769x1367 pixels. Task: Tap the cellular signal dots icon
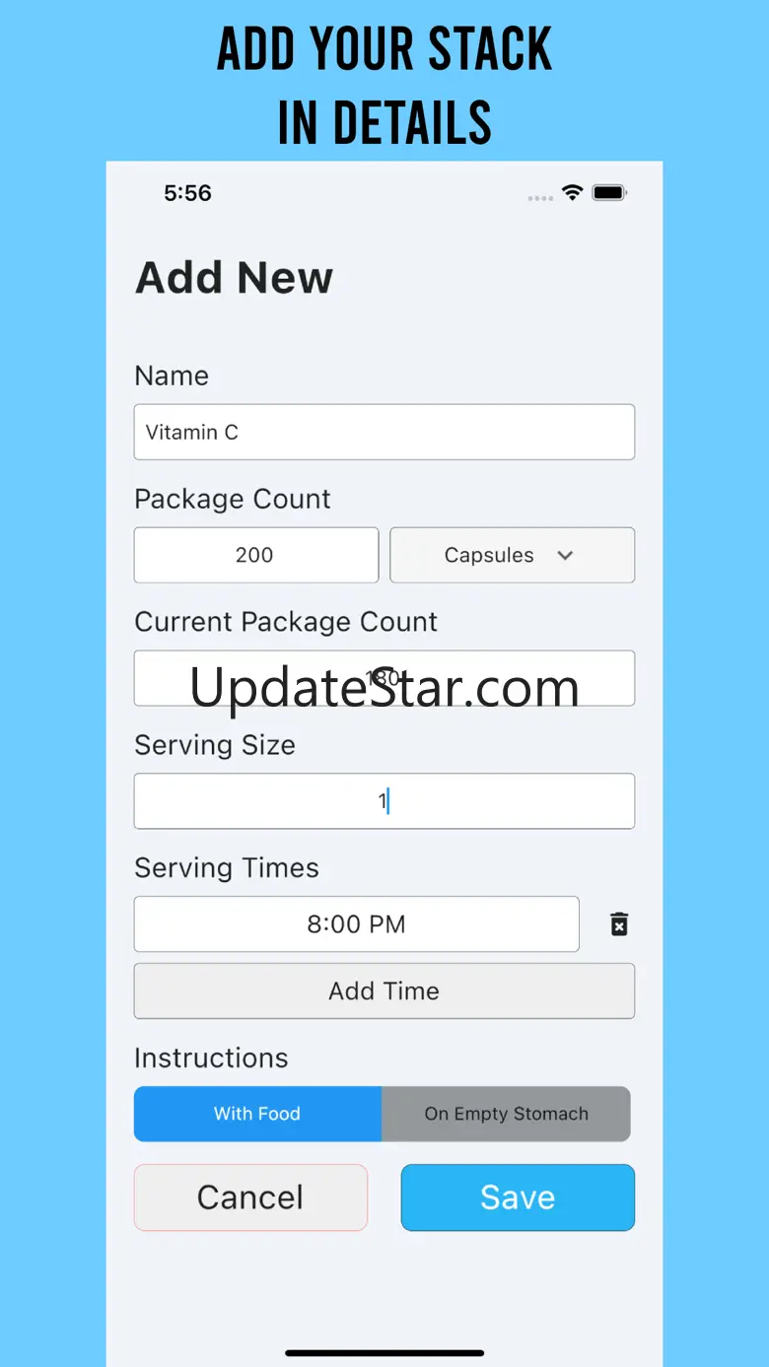pyautogui.click(x=540, y=198)
